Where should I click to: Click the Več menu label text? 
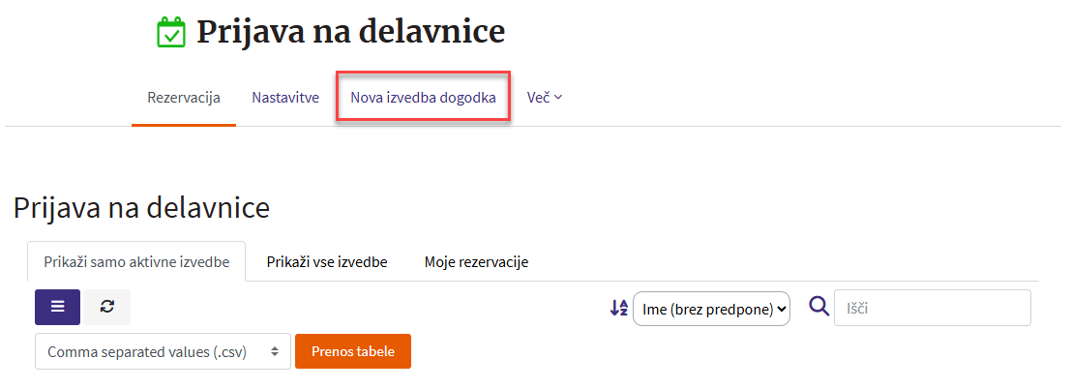537,98
